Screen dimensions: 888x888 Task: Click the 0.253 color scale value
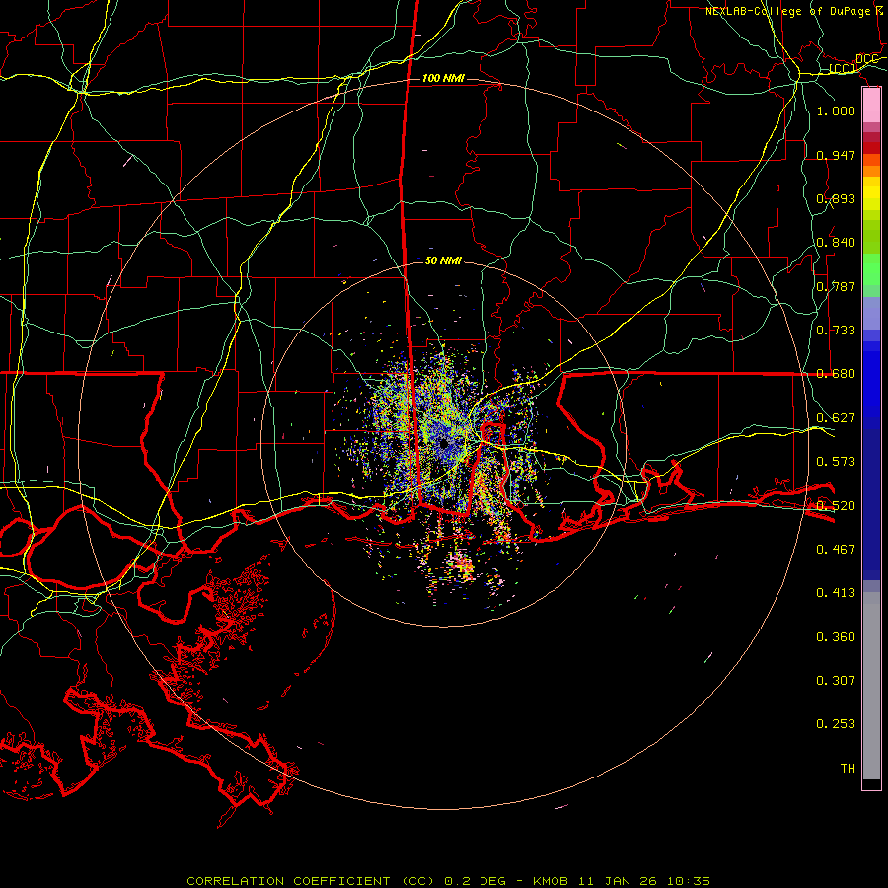point(836,724)
